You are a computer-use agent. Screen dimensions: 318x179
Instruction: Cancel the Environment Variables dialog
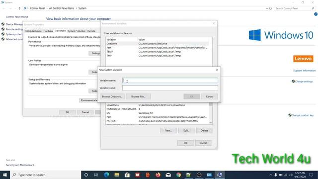pyautogui.click(x=203, y=143)
